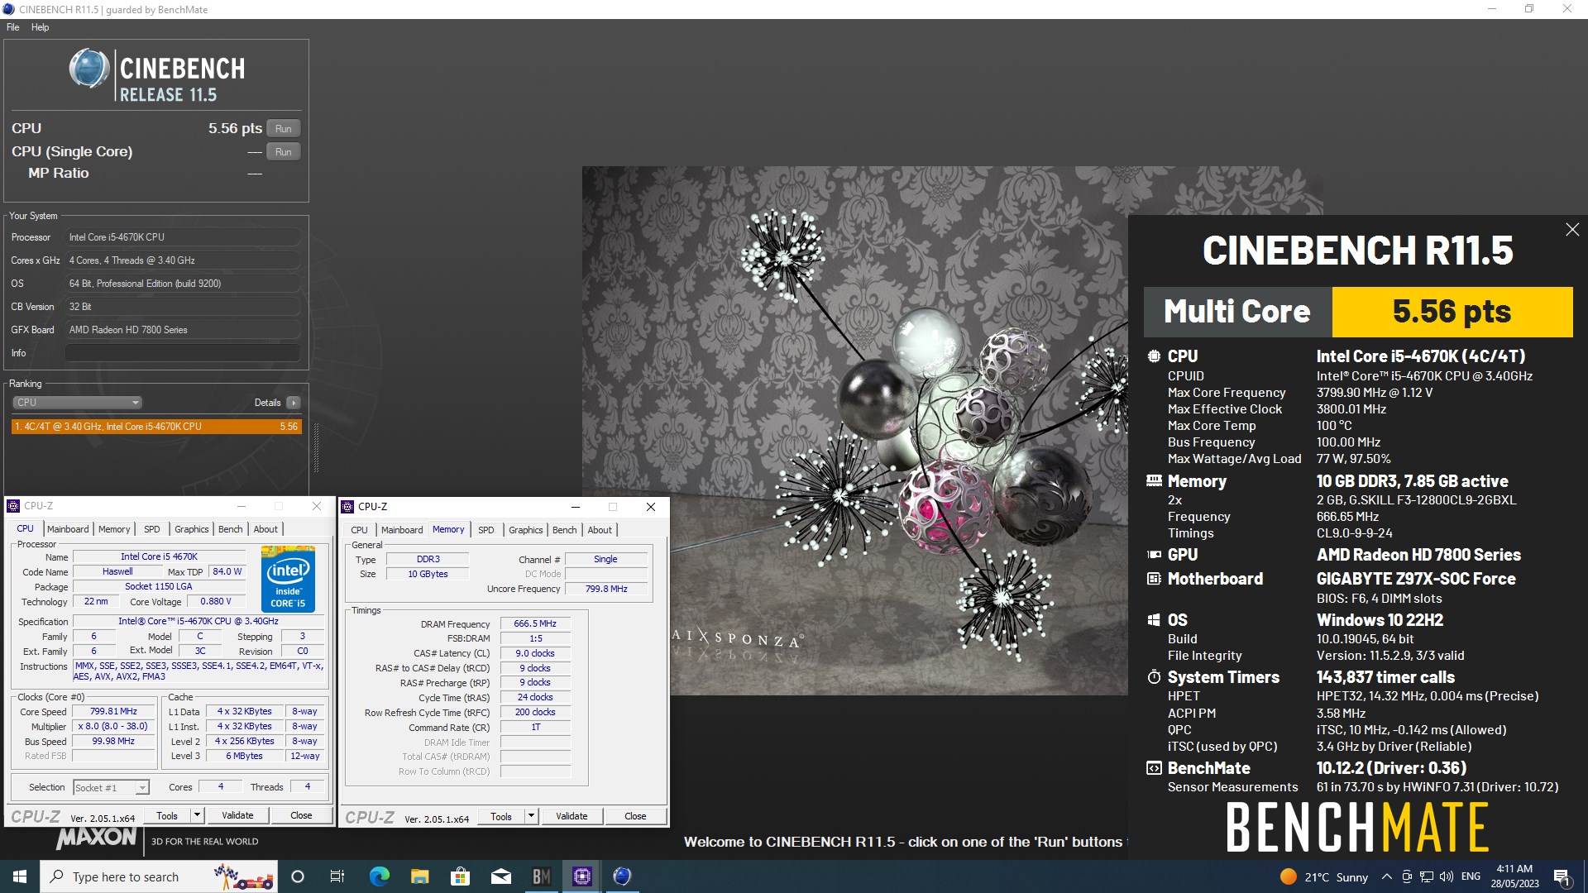Click BenchMate version icon in result panel
The height and width of the screenshot is (893, 1588).
pos(1154,768)
